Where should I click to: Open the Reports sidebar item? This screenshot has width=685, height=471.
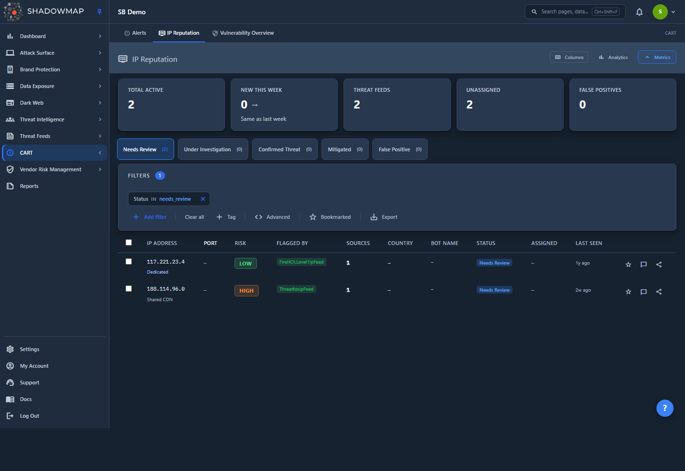pyautogui.click(x=53, y=186)
